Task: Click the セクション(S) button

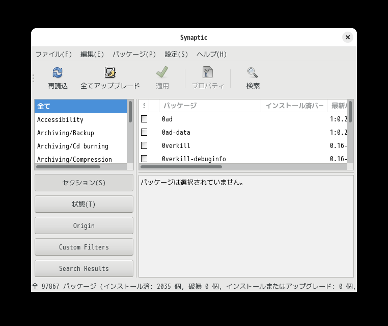Action: 84,183
